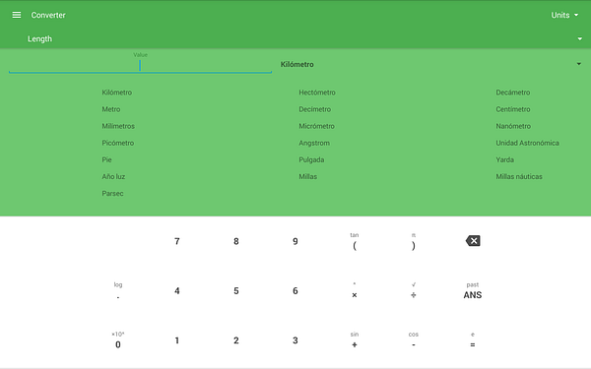Tap the Angstrom unit entry
The width and height of the screenshot is (591, 369).
click(x=314, y=143)
